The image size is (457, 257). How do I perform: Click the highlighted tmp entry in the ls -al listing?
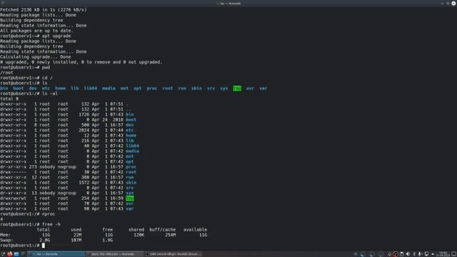(x=130, y=198)
